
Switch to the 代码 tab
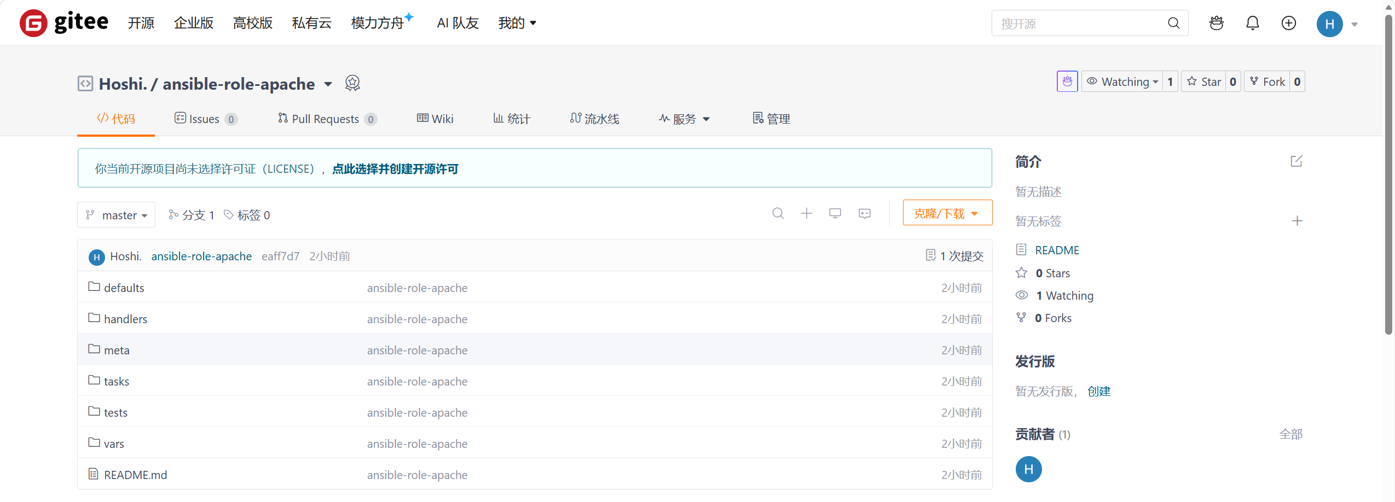115,119
